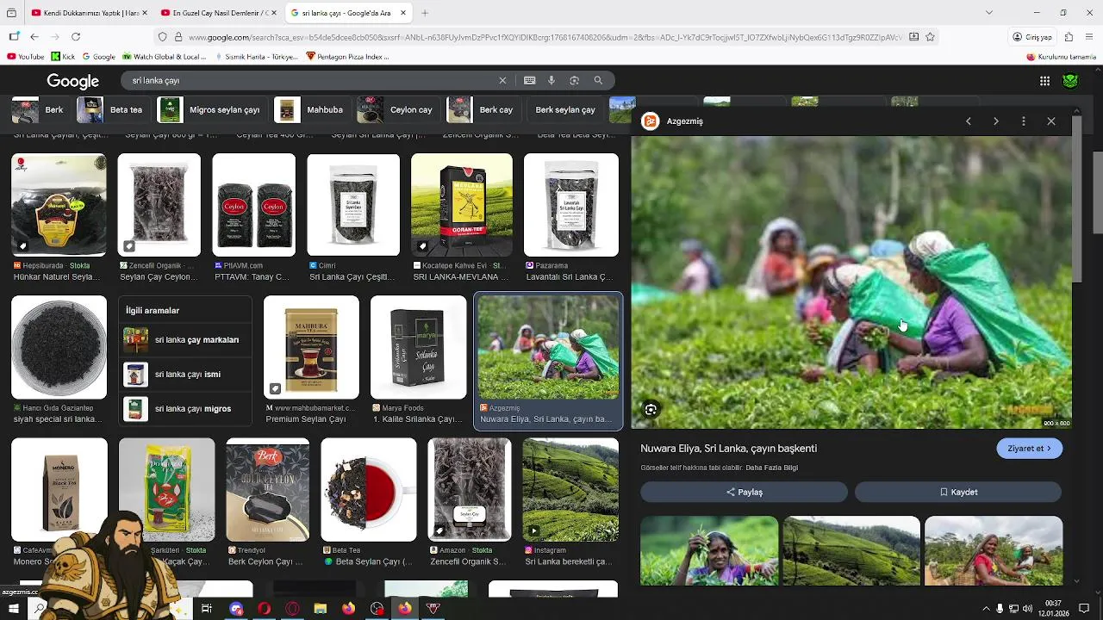This screenshot has width=1103, height=620.
Task: Clear the Google search box text
Action: tap(502, 80)
